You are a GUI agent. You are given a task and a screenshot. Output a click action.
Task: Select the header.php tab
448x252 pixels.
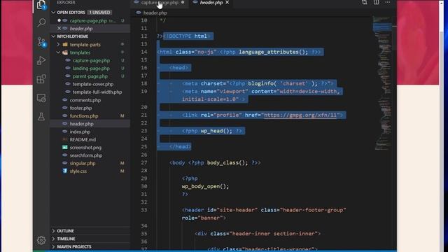pos(211,3)
